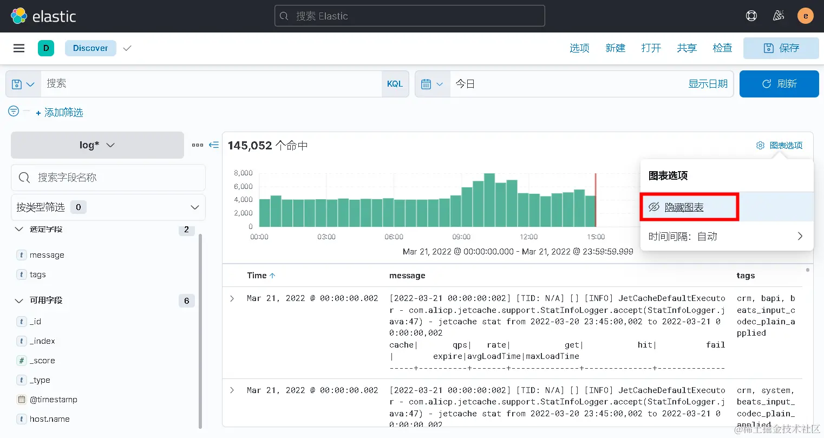Image resolution: width=824 pixels, height=438 pixels.
Task: Click the 保存 save button
Action: [781, 48]
